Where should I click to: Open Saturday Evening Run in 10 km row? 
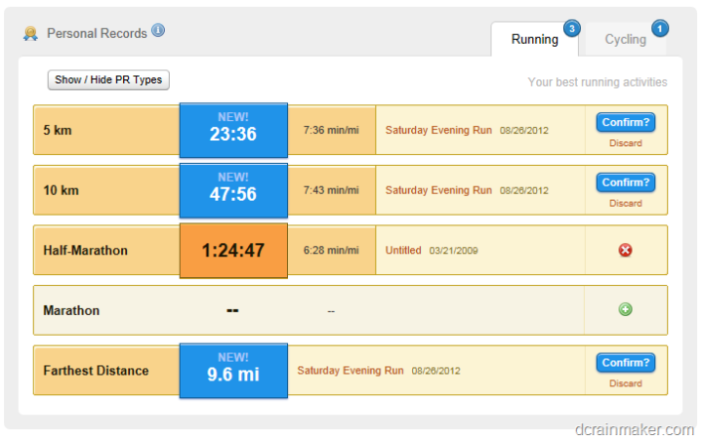coord(438,190)
